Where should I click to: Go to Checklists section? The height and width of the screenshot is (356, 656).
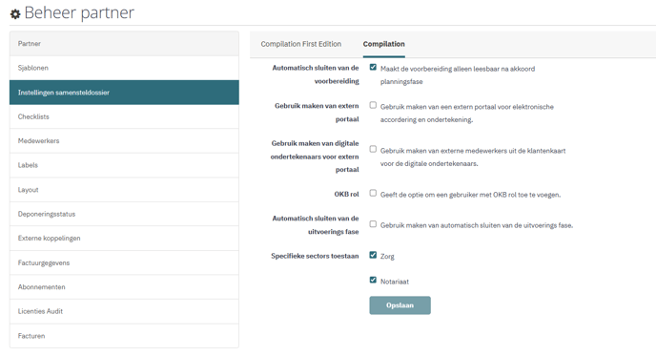coord(124,116)
